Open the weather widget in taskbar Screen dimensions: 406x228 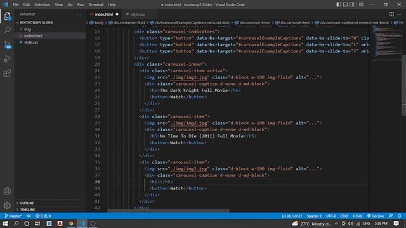click(x=311, y=224)
